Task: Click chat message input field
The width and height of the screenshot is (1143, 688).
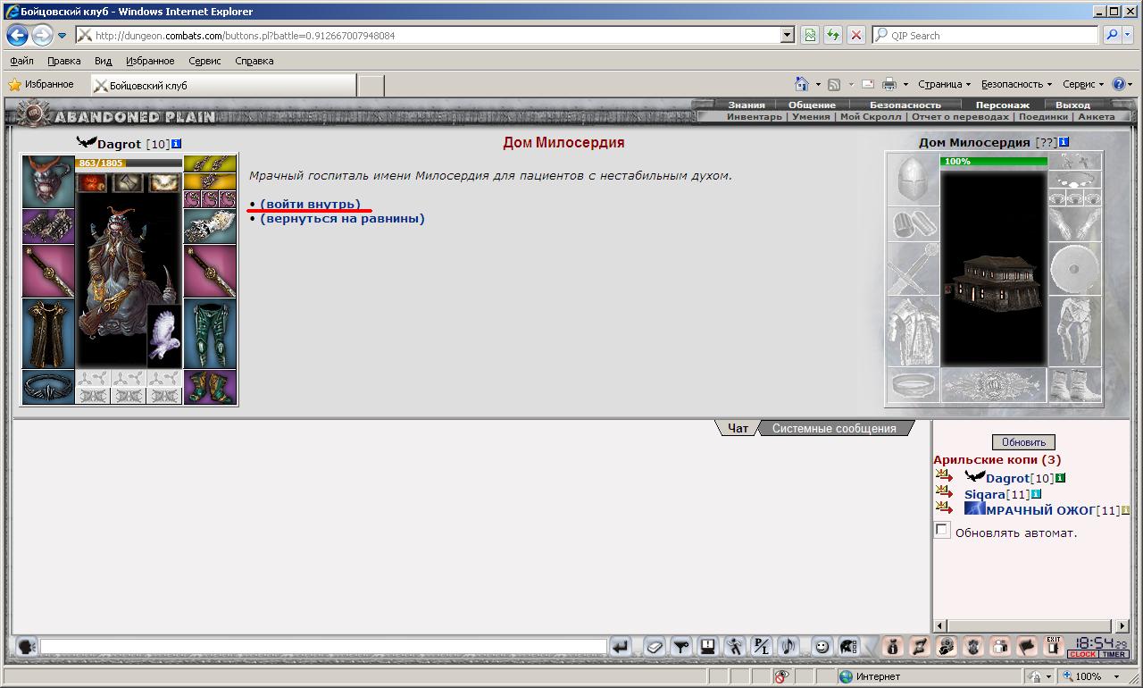Action: pos(323,646)
